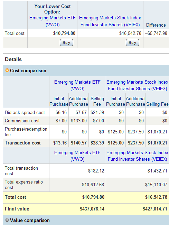Open VEIEX Investor Shares link in summary table
This screenshot has height=225, width=169.
[110, 21]
